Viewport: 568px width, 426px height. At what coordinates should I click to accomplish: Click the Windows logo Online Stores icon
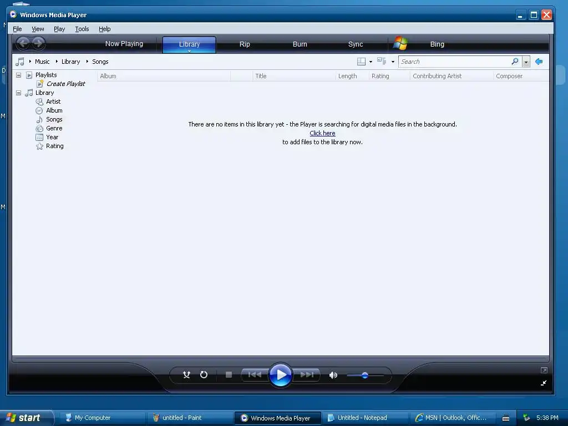coord(400,43)
